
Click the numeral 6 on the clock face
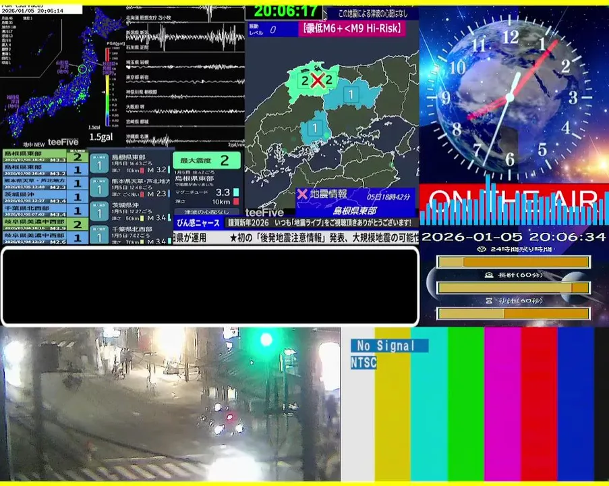pos(510,159)
